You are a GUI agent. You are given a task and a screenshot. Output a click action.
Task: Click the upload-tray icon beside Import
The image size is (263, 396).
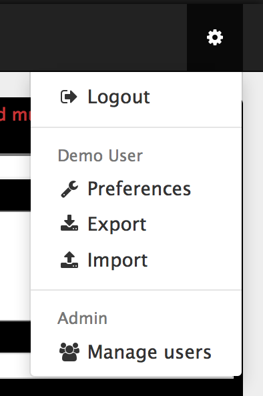[x=69, y=259]
